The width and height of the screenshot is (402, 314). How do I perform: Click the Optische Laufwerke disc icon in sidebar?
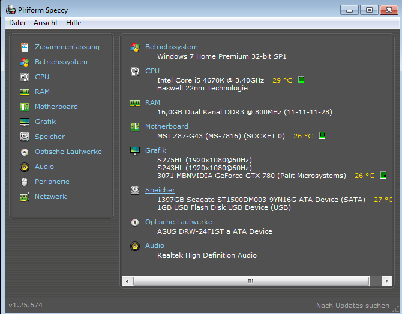click(x=25, y=152)
